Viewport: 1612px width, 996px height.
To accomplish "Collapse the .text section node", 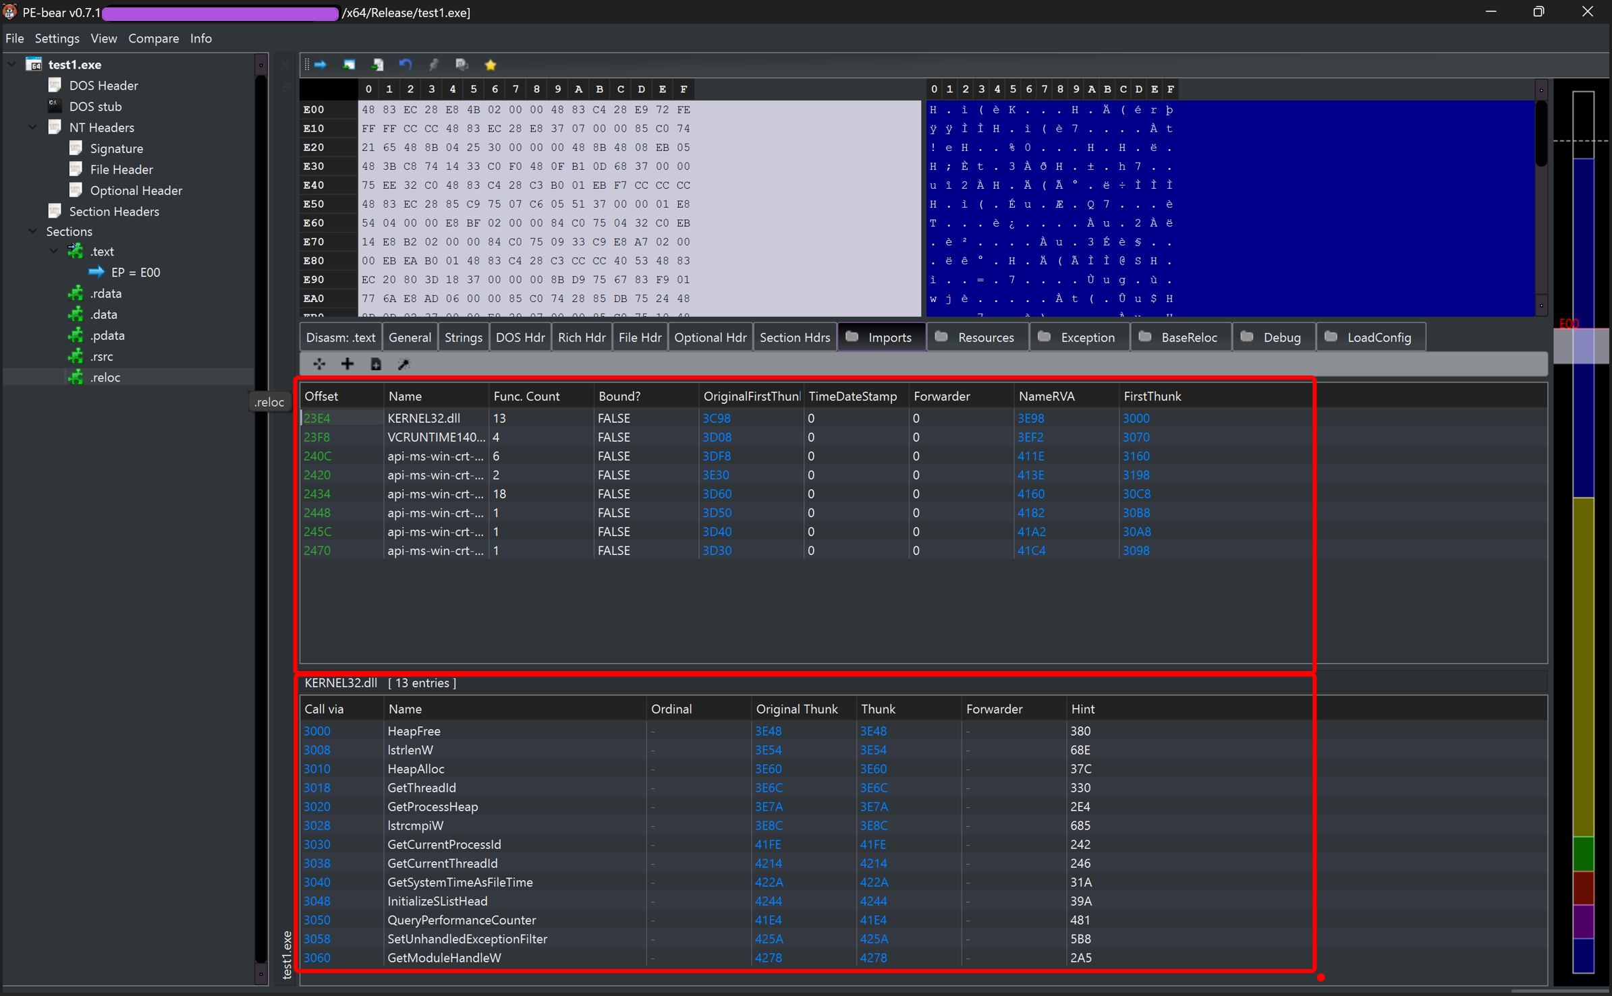I will 53,251.
